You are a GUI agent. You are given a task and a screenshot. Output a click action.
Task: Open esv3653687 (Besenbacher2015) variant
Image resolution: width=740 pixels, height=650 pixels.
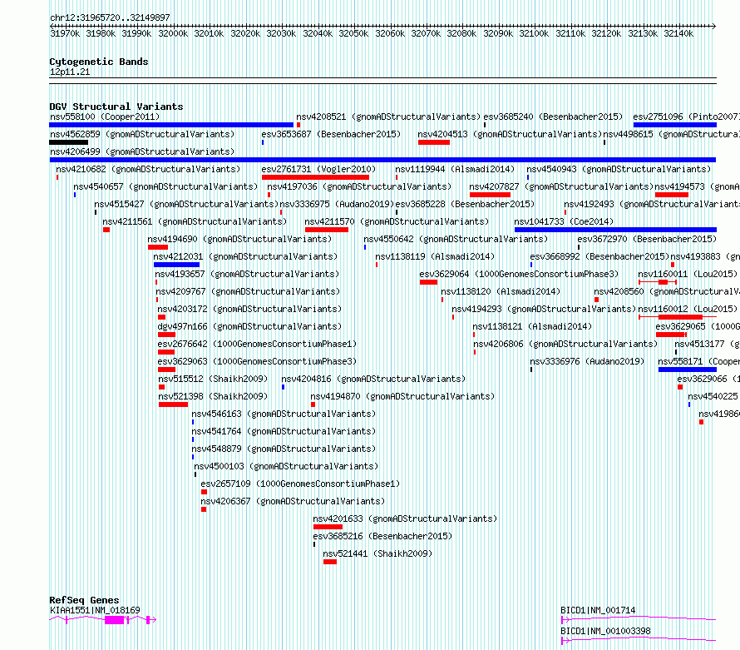(331, 134)
